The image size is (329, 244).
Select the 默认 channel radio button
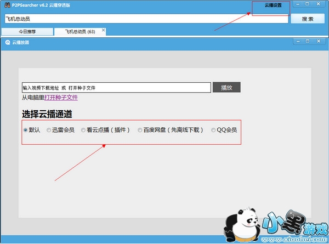(25, 130)
